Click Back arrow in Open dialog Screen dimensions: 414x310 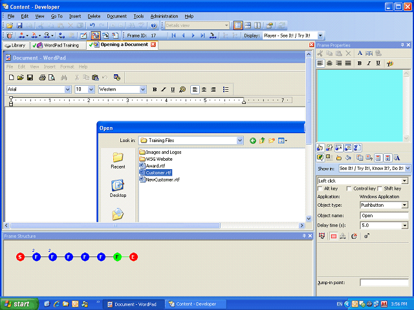(253, 141)
